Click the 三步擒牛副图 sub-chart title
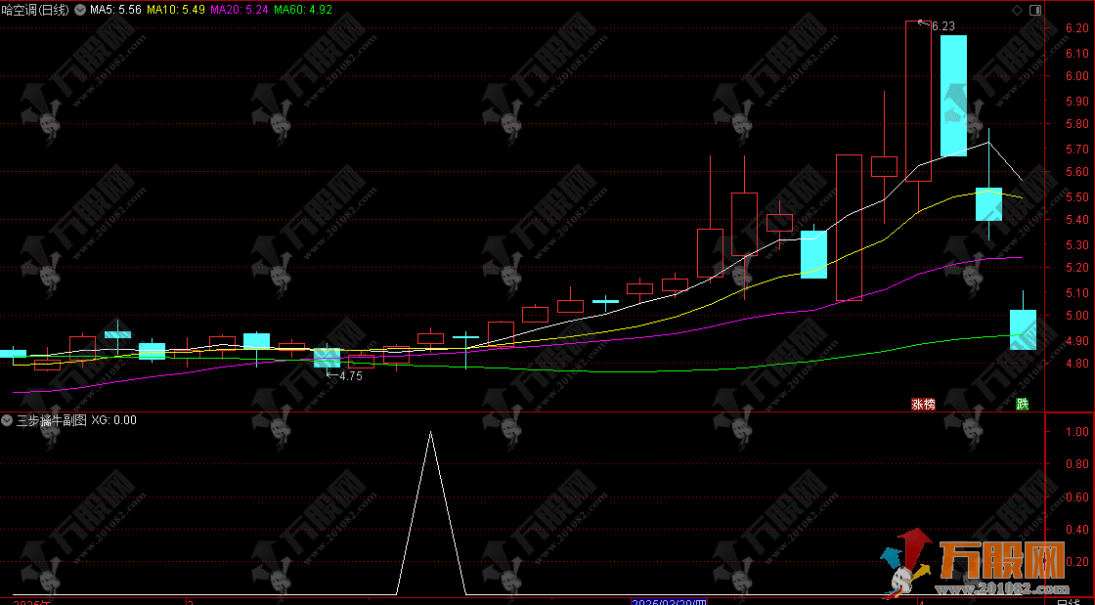Screen dimensions: 1095x605 (52, 420)
